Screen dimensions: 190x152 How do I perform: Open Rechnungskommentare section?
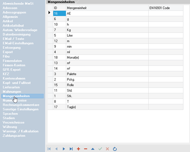[21, 105]
